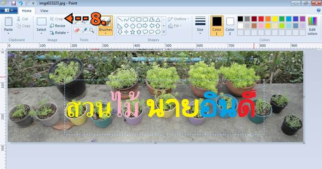Click the Save icon in title bar
The height and width of the screenshot is (169, 322).
pyautogui.click(x=13, y=3)
